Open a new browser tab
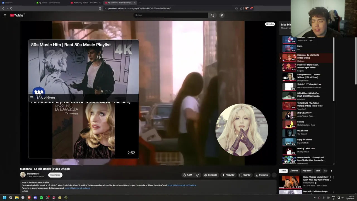Viewport: 357px width, 201px height. point(140,3)
